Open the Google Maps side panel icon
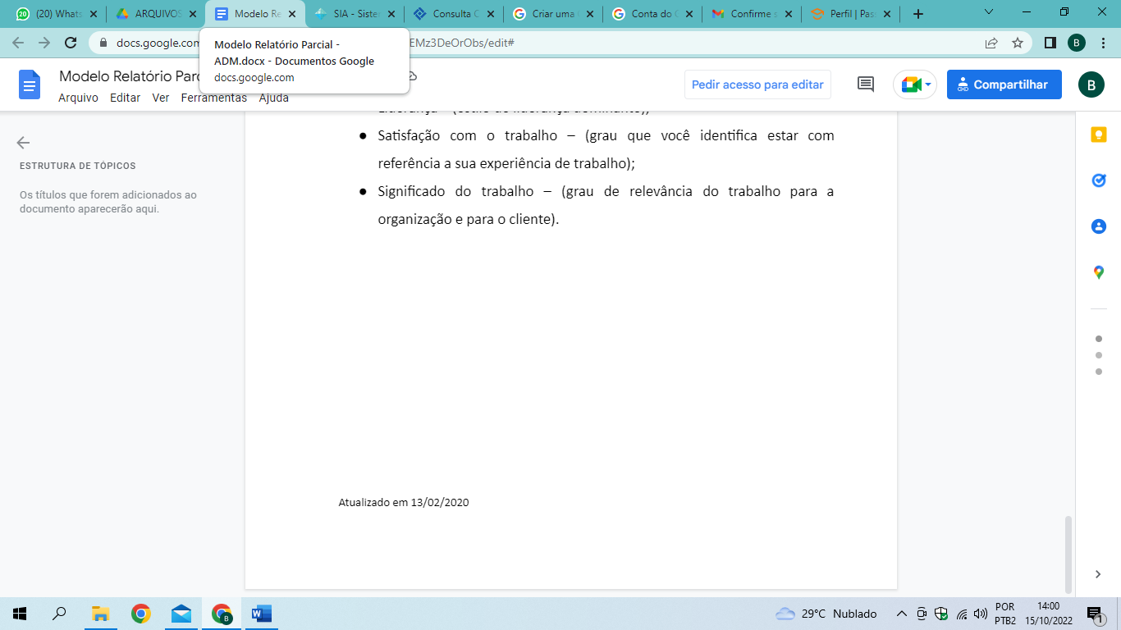The height and width of the screenshot is (630, 1121). point(1099,272)
